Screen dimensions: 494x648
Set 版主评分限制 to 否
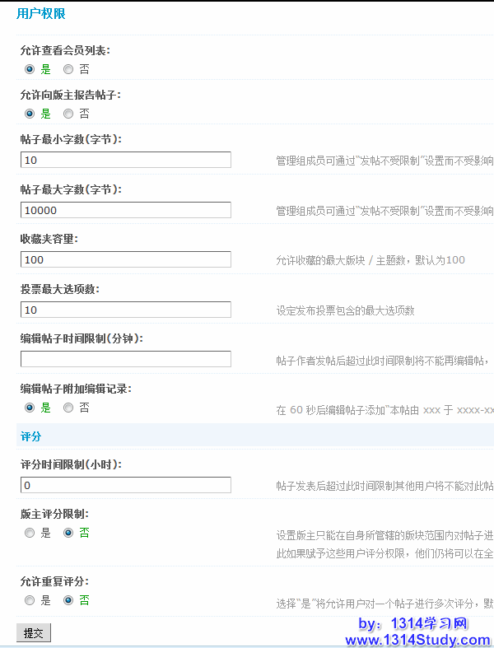(68, 533)
